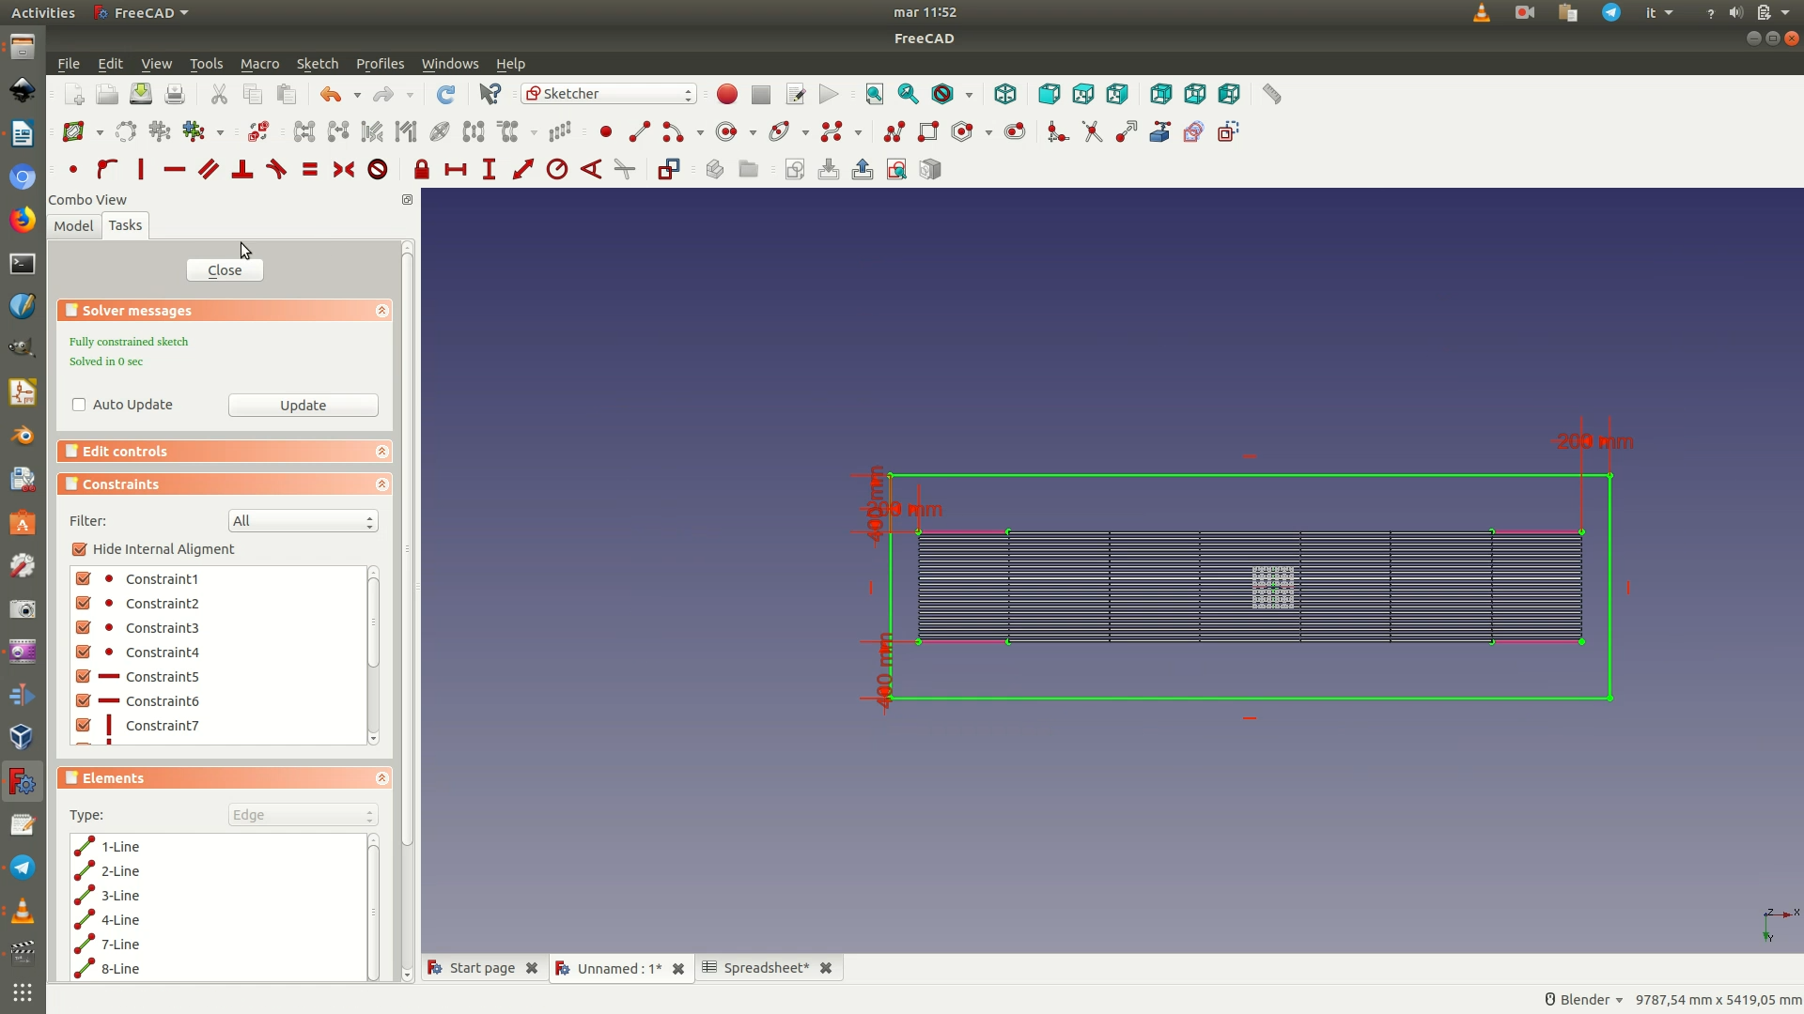
Task: Select 4-Line in Elements list
Action: pos(120,920)
